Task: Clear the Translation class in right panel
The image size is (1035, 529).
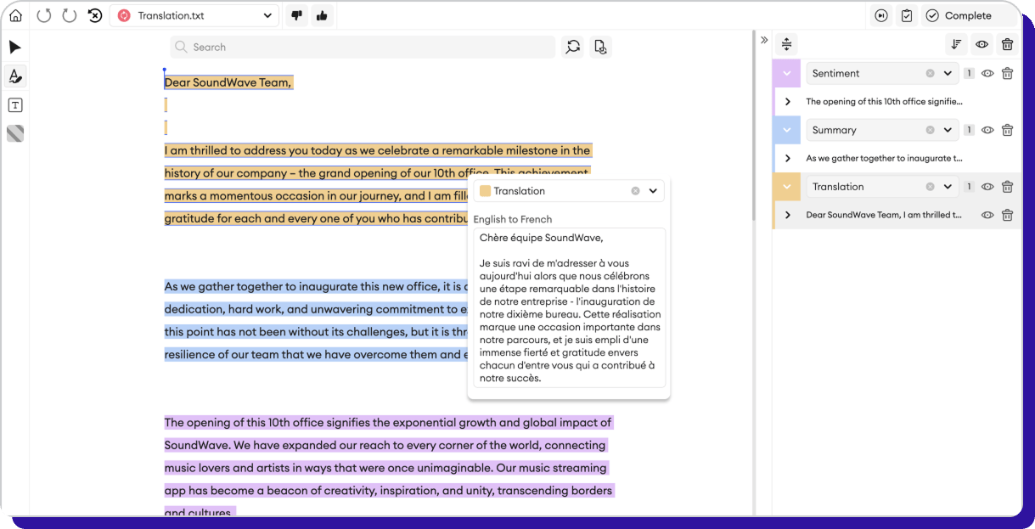Action: click(930, 187)
